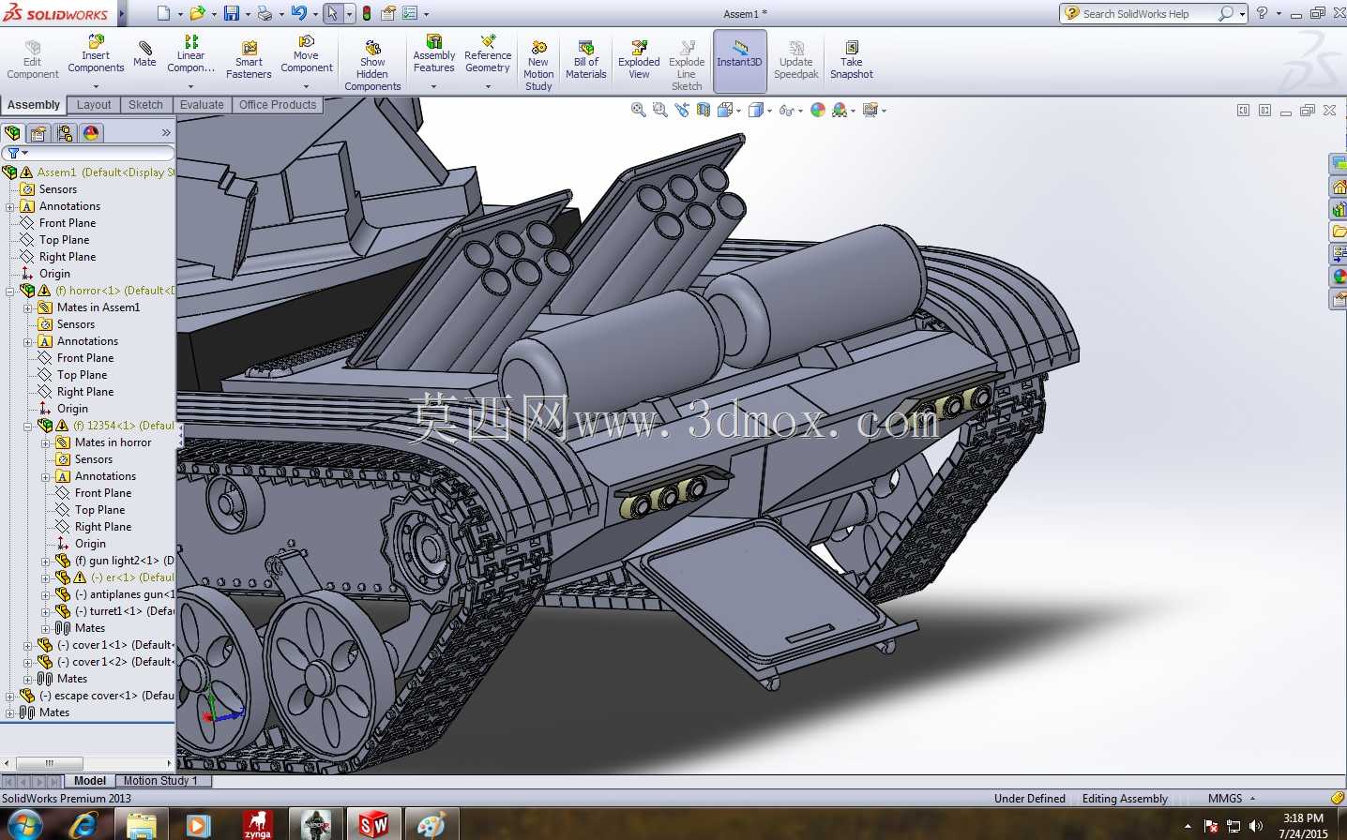Click the Print icon

coord(265,13)
